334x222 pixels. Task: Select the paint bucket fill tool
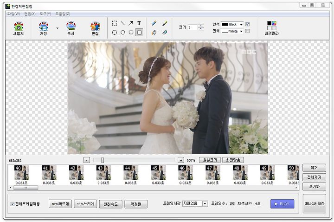coord(154,33)
